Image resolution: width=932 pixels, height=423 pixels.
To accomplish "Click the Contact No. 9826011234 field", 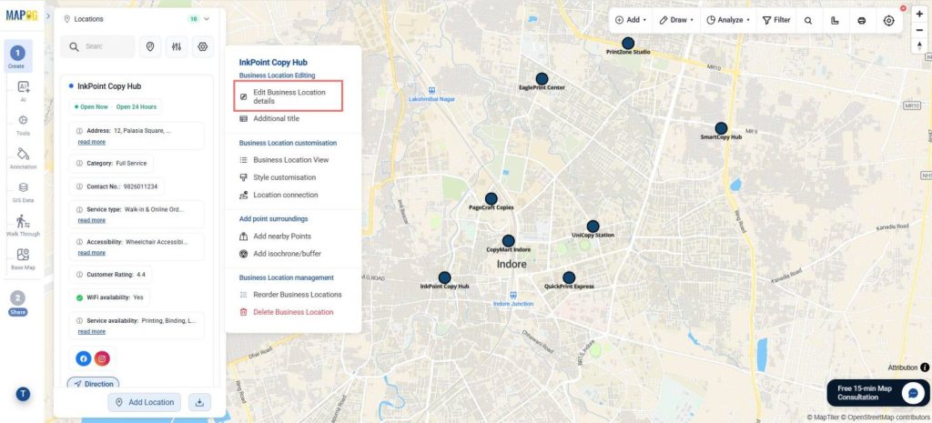I will tap(117, 186).
